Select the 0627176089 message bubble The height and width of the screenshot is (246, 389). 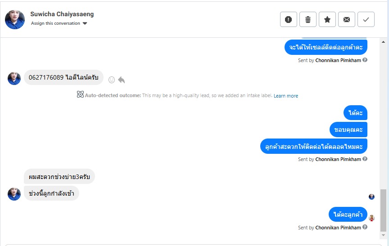(63, 77)
